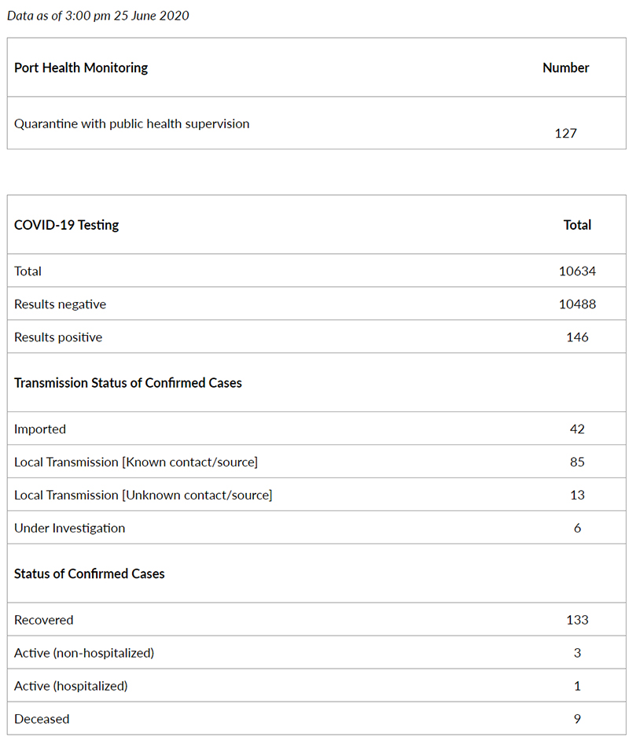The height and width of the screenshot is (737, 629).
Task: Select Local Transmission Known contact/source row
Action: [x=317, y=462]
